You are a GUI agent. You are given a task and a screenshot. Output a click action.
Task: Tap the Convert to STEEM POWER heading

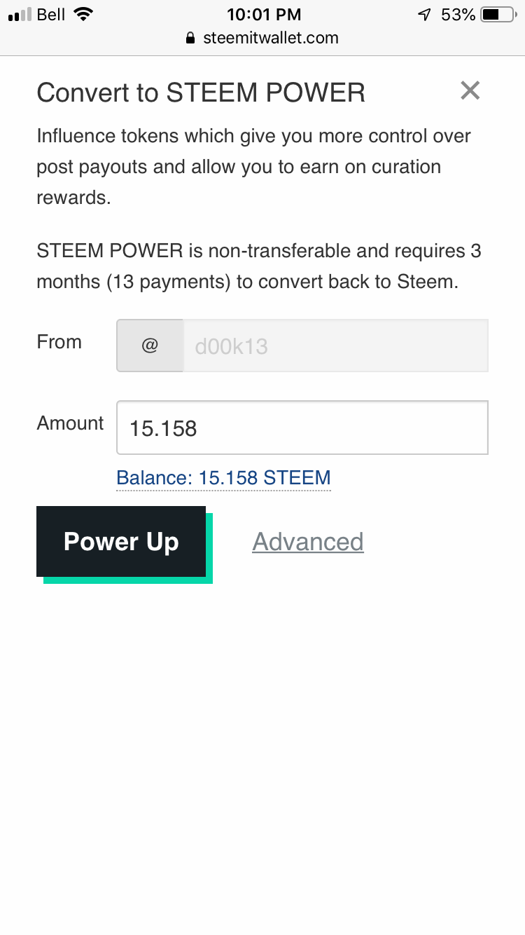click(201, 93)
